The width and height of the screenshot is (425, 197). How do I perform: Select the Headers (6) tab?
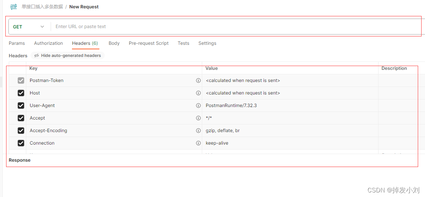pos(85,43)
